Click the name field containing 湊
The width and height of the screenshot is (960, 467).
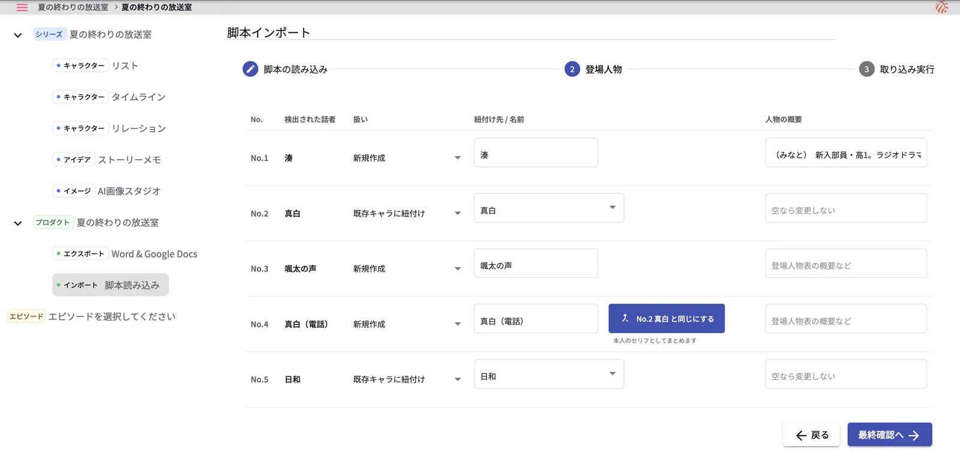pyautogui.click(x=536, y=152)
